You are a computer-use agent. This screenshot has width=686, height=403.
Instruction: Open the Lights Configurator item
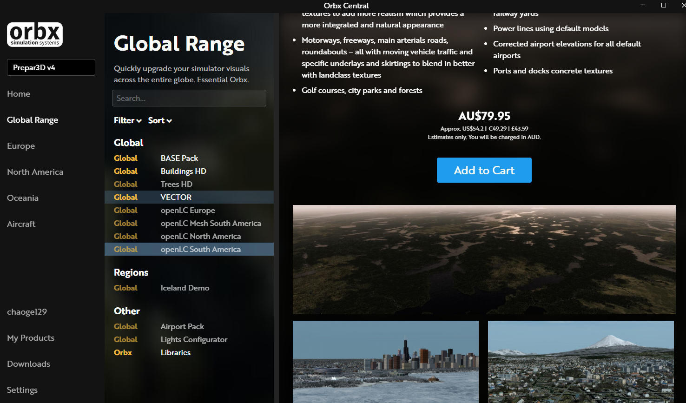(189, 339)
